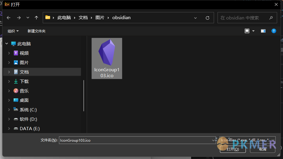Go up one folder level

[36, 18]
